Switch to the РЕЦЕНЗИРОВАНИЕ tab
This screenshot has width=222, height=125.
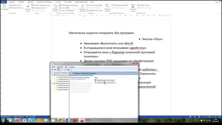tap(81, 2)
